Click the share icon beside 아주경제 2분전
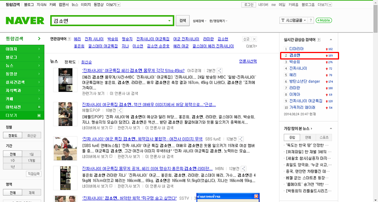 [220, 71]
